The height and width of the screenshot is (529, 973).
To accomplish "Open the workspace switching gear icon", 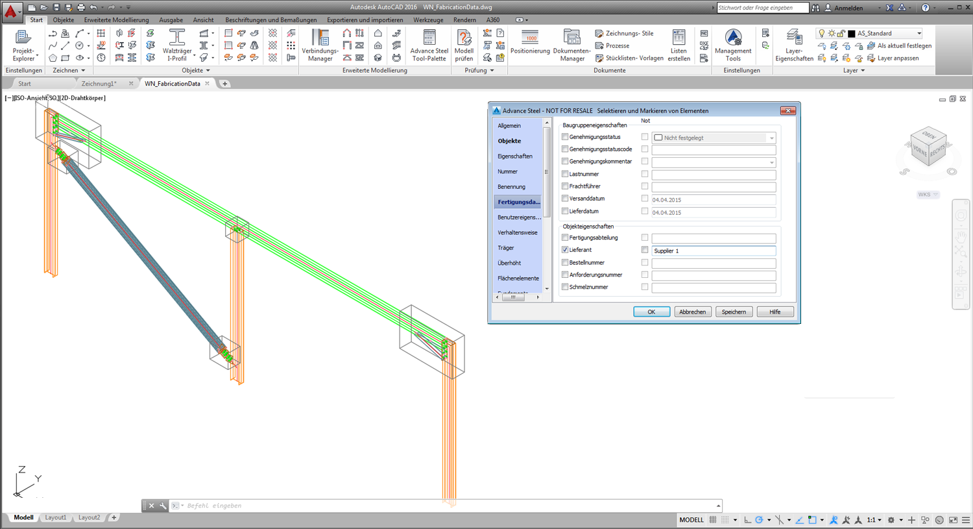I will point(891,520).
